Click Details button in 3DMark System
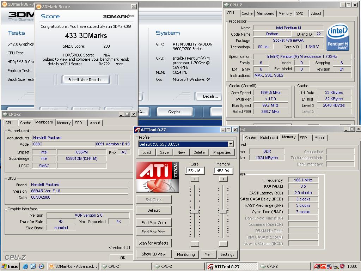Screen dimensions: 361x271 208,96
